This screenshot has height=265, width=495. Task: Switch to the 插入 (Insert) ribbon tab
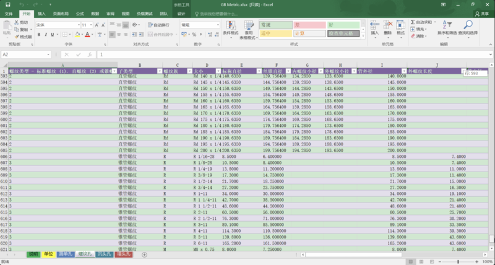pyautogui.click(x=41, y=13)
